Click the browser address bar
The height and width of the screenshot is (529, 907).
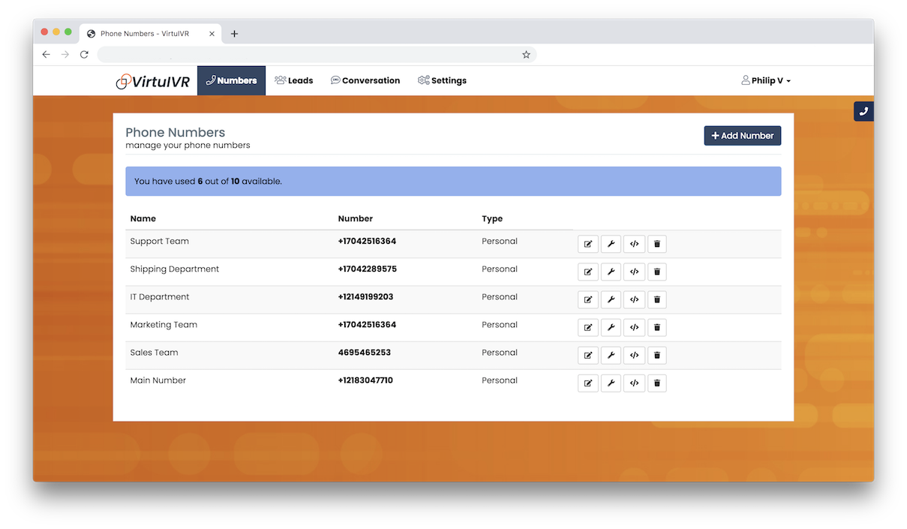tap(308, 55)
